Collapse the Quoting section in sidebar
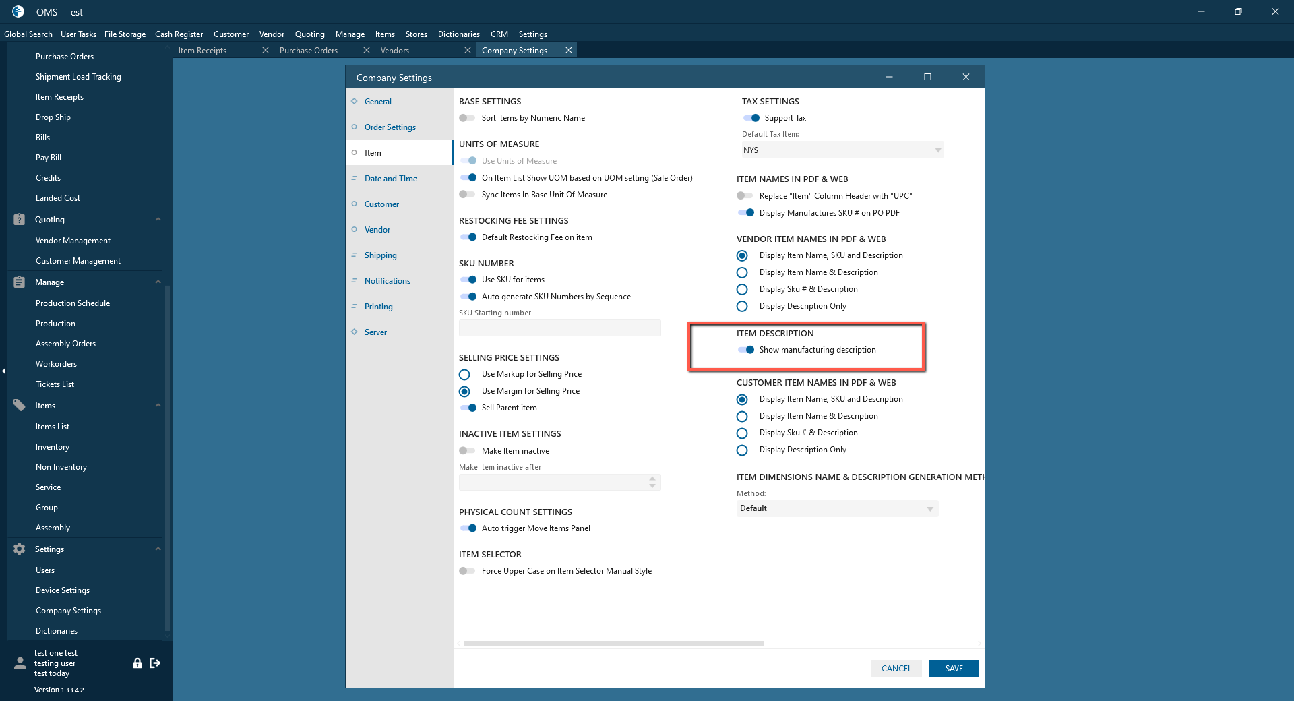The height and width of the screenshot is (701, 1294). (x=158, y=220)
